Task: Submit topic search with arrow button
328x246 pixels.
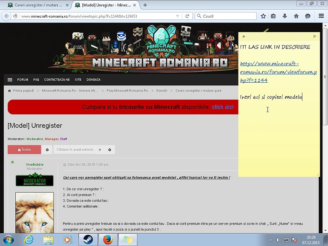Action: point(100,150)
